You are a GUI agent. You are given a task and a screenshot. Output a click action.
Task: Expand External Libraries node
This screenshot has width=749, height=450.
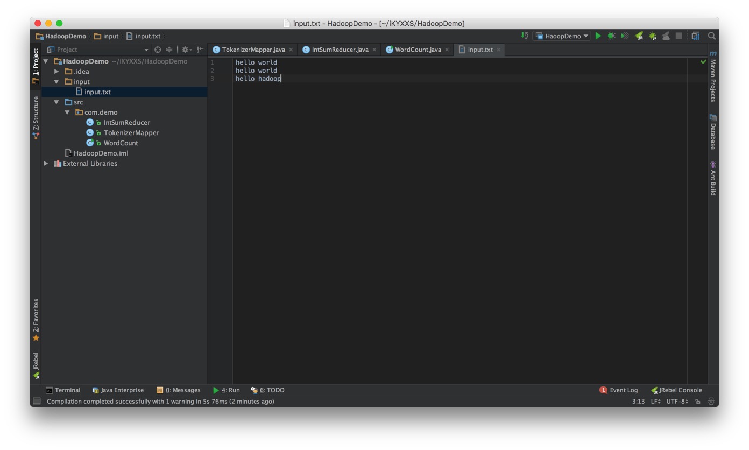(46, 164)
